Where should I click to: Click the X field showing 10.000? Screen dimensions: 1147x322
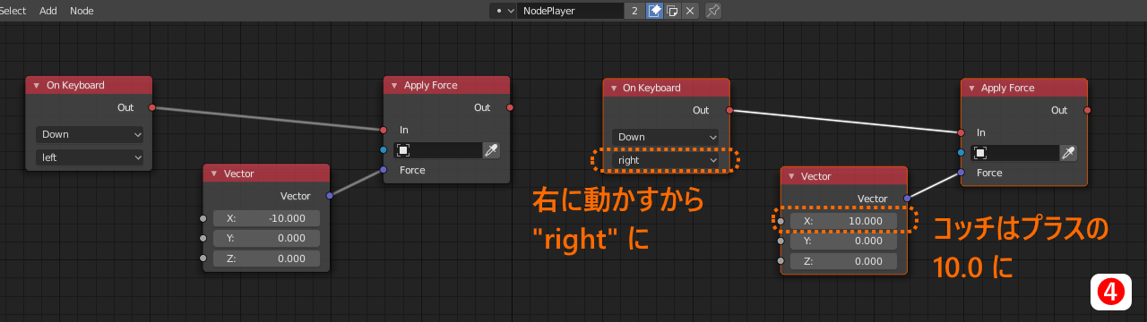click(x=843, y=221)
